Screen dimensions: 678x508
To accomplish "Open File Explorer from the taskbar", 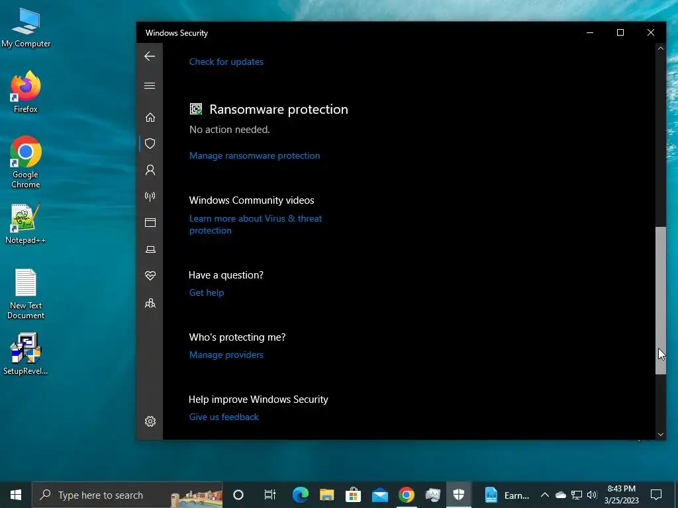I will [x=327, y=495].
